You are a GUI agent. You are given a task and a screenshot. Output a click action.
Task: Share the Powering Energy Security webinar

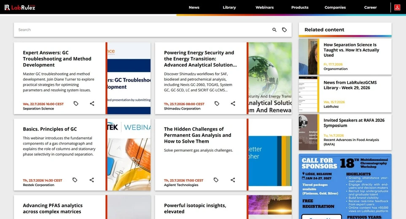pyautogui.click(x=233, y=104)
